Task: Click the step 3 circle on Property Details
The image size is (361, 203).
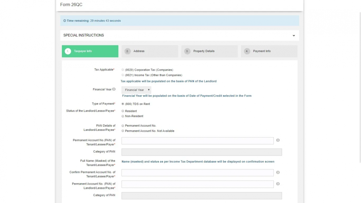Action: 187,51
